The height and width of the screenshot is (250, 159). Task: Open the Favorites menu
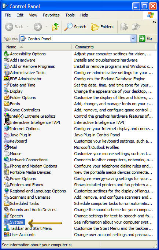coord(51,15)
